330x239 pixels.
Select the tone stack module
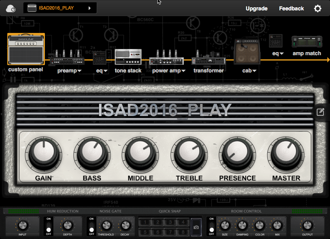pos(128,57)
